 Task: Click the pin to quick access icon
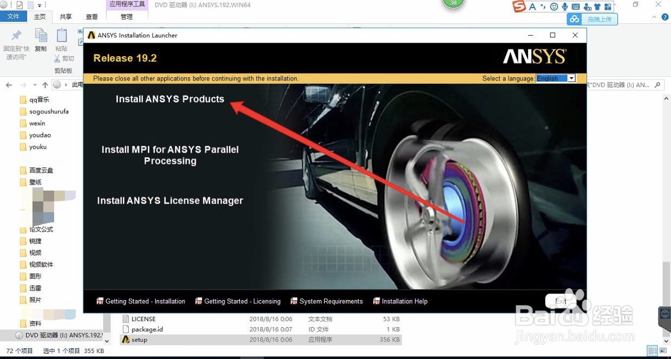tap(16, 36)
